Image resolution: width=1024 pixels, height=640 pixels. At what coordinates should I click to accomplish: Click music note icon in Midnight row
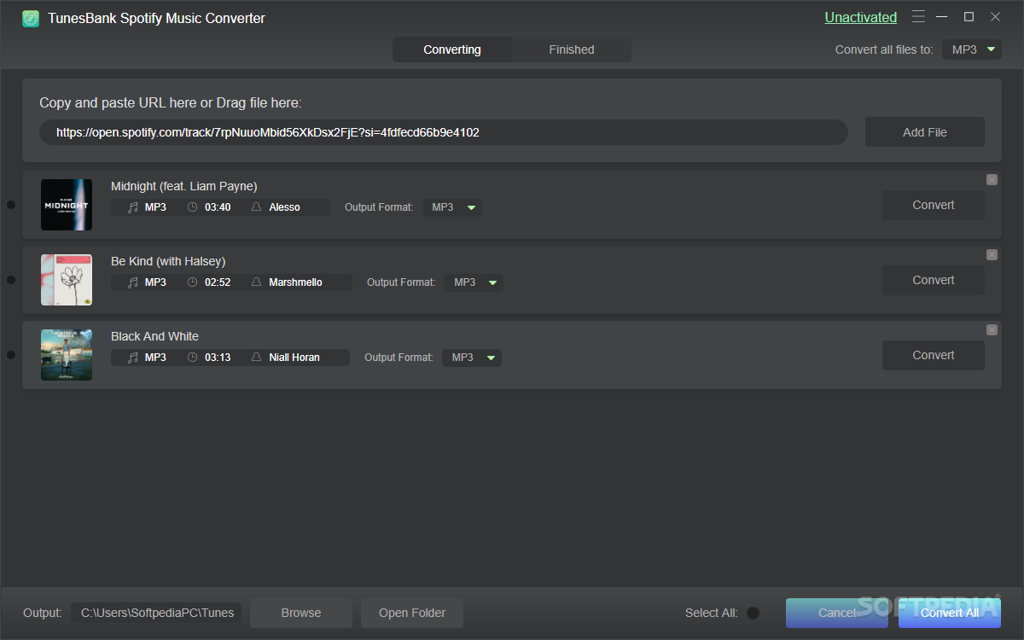point(132,207)
